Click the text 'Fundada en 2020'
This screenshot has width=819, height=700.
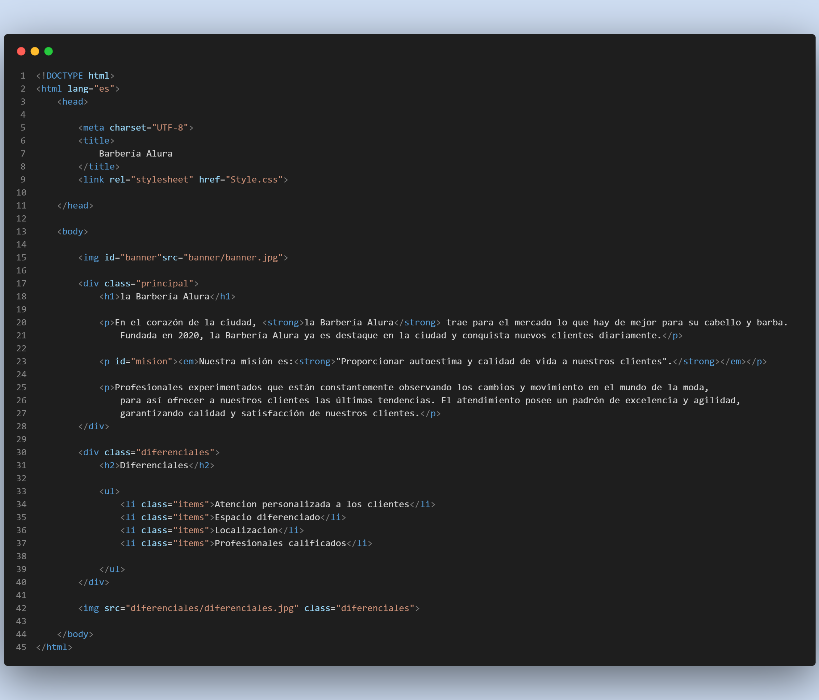162,336
